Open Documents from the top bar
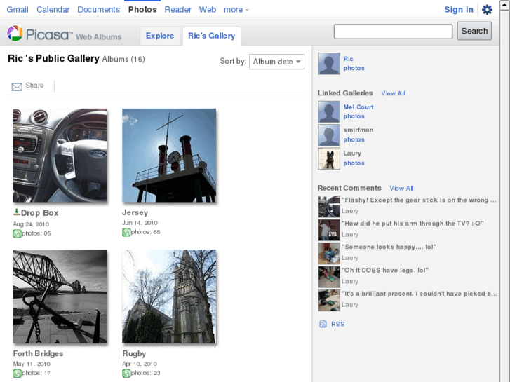 coord(98,10)
